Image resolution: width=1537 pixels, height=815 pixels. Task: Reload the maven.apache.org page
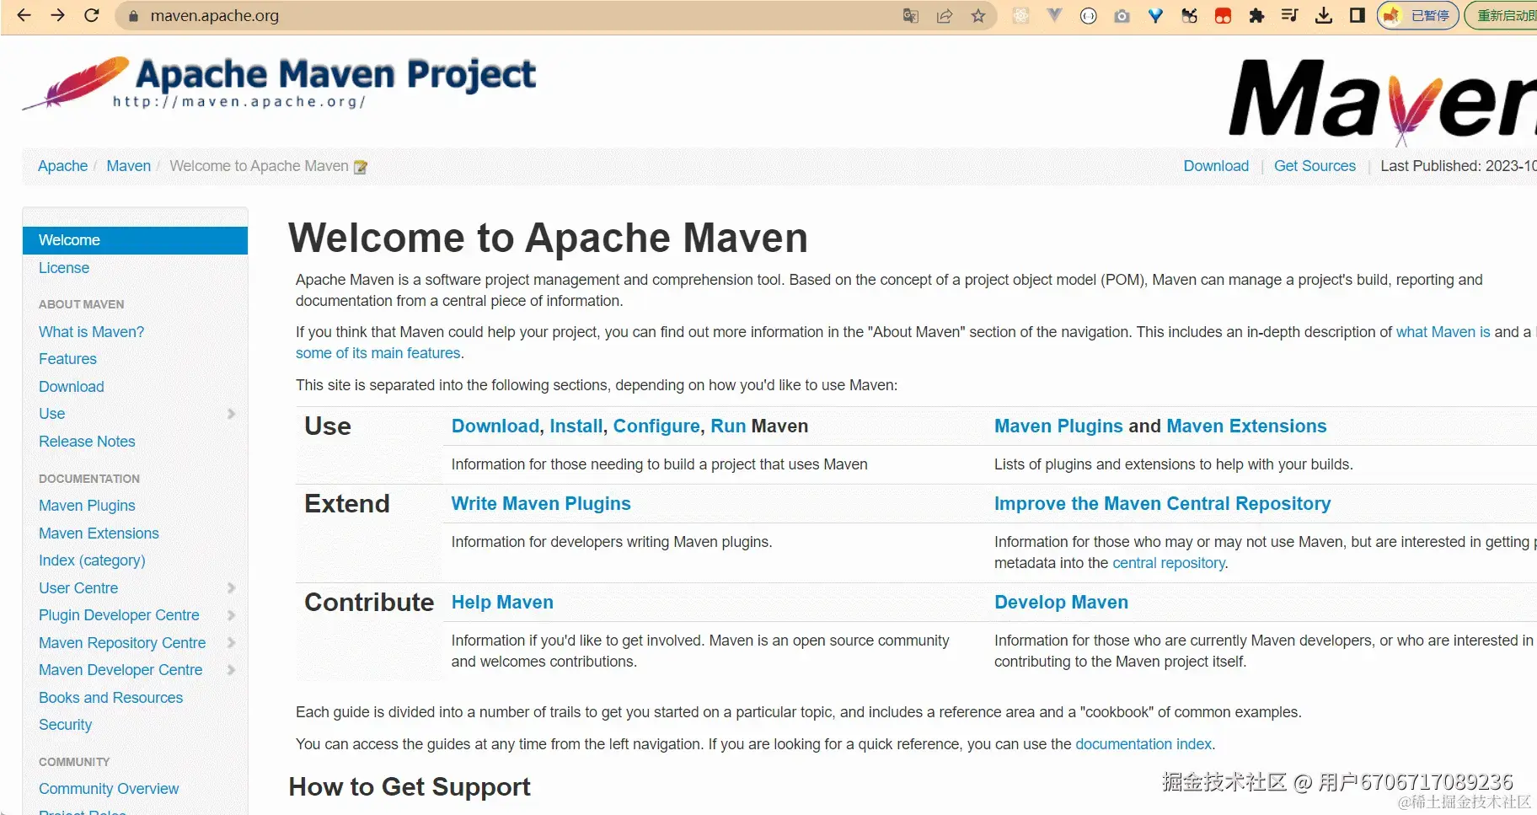pyautogui.click(x=92, y=15)
